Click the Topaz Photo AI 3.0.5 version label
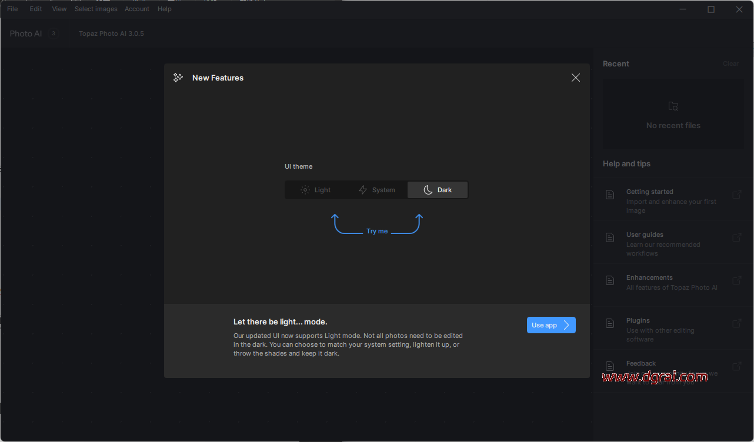Image resolution: width=754 pixels, height=442 pixels. coord(111,34)
